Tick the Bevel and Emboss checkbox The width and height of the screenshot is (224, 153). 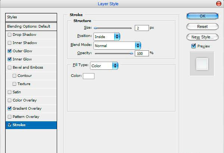coord(9,68)
